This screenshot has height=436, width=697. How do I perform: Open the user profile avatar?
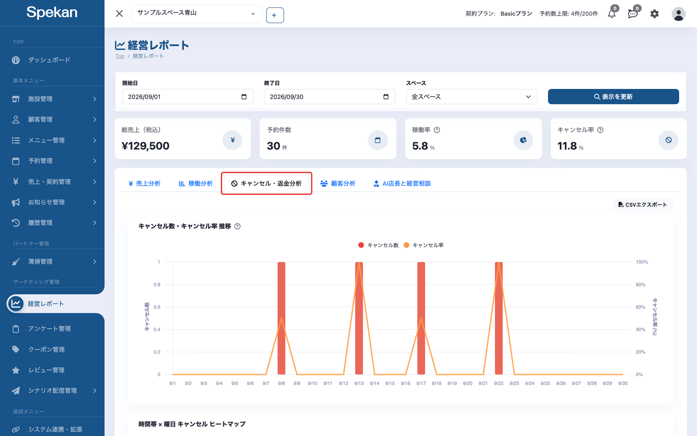[x=678, y=14]
